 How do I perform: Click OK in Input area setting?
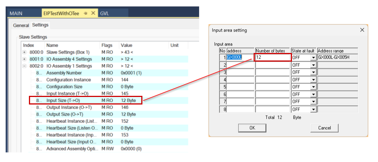coord(252,128)
